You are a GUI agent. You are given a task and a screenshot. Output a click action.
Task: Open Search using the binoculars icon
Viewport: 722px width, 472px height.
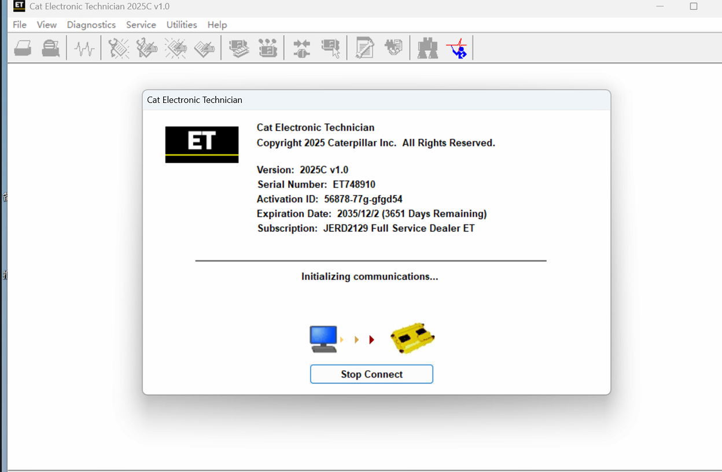coord(427,47)
